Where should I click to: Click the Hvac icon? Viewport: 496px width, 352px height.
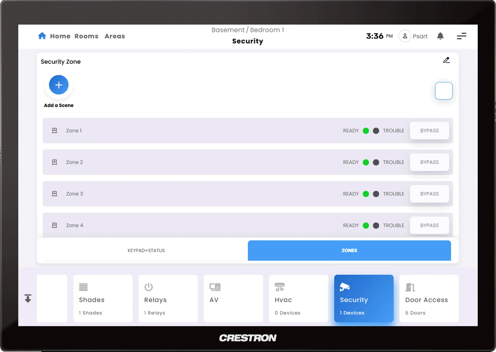(279, 287)
